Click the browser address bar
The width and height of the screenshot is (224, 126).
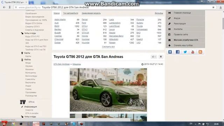[x=114, y=7]
